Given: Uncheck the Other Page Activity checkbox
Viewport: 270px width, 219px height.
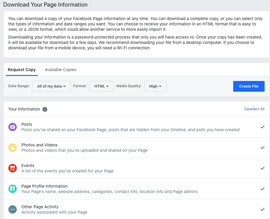Looking at the screenshot, I should click(x=263, y=209).
